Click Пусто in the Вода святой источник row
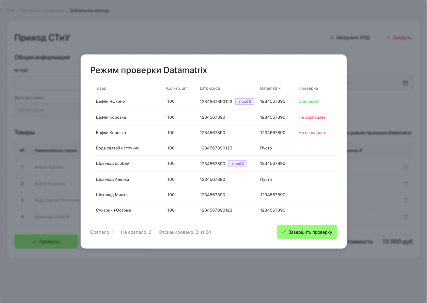The height and width of the screenshot is (303, 427). 266,148
